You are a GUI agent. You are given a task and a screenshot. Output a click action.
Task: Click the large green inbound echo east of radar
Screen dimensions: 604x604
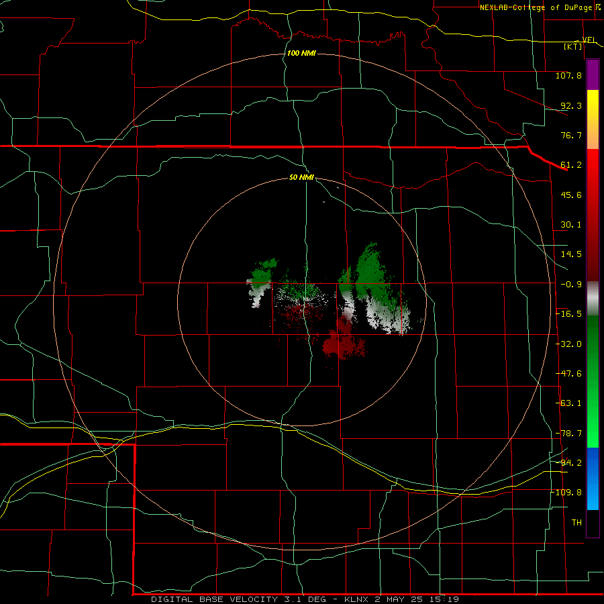click(x=370, y=275)
